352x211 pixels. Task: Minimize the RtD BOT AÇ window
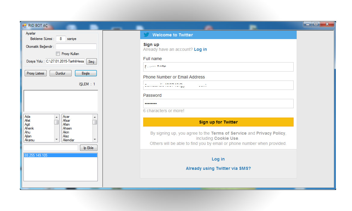(x=308, y=24)
